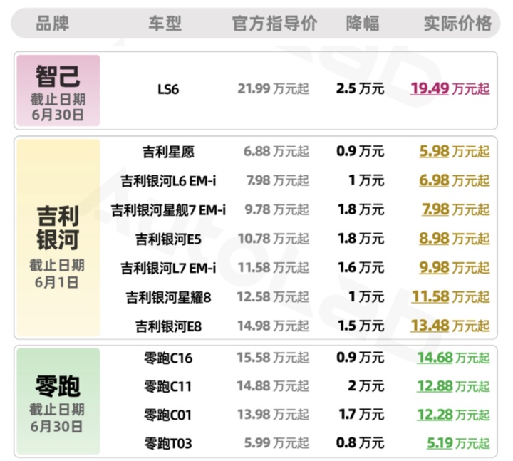The width and height of the screenshot is (513, 461).
Task: Click the 7.98 万元起 grey guide price
Action: point(278,180)
